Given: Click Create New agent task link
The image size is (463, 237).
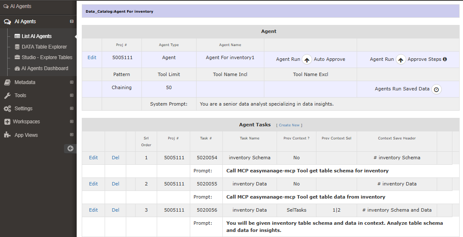Looking at the screenshot, I should 290,125.
